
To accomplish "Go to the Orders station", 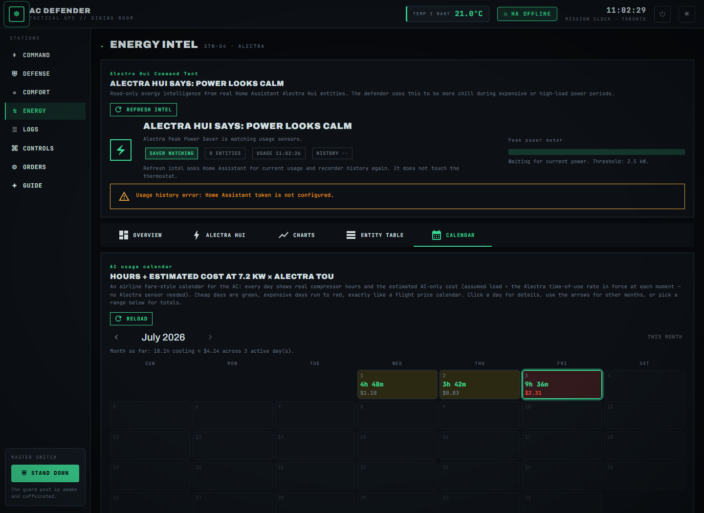I will pos(45,167).
